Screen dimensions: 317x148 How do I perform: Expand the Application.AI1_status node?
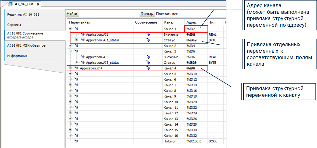pos(76,40)
